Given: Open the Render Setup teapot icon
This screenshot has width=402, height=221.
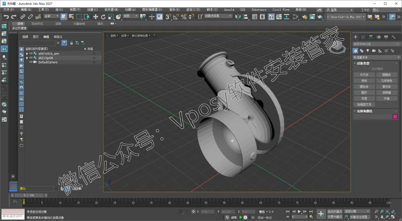Looking at the screenshot, I should (x=304, y=17).
